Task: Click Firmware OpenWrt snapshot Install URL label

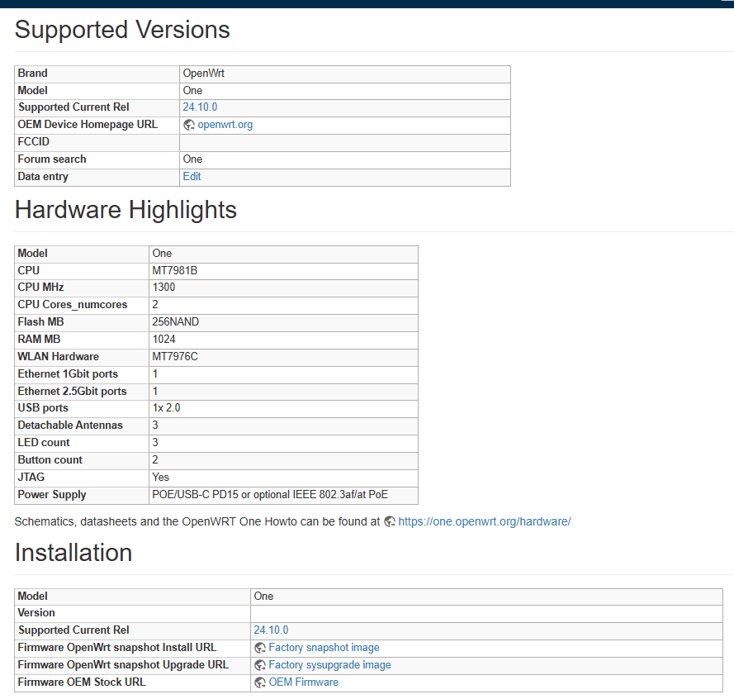Action: coord(117,648)
